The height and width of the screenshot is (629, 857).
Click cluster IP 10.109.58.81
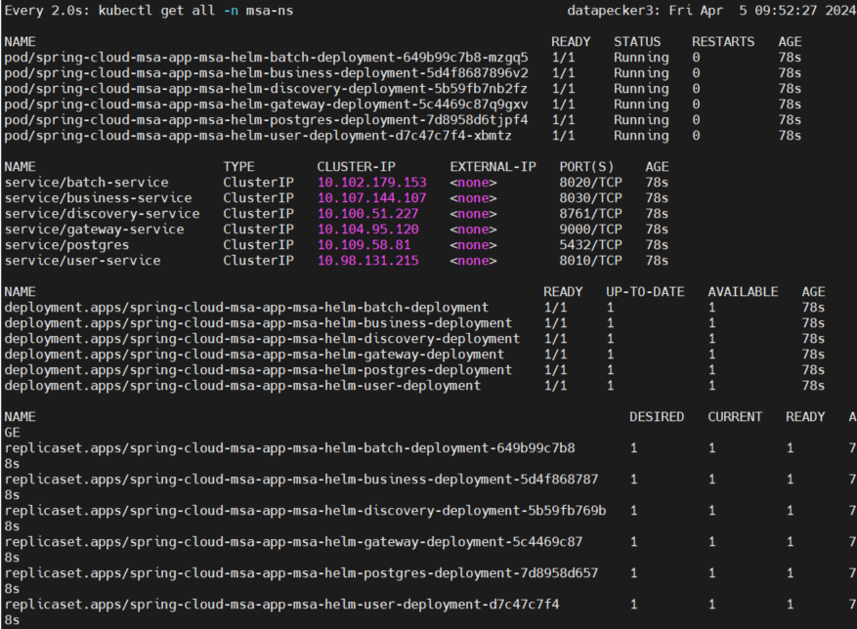(364, 245)
